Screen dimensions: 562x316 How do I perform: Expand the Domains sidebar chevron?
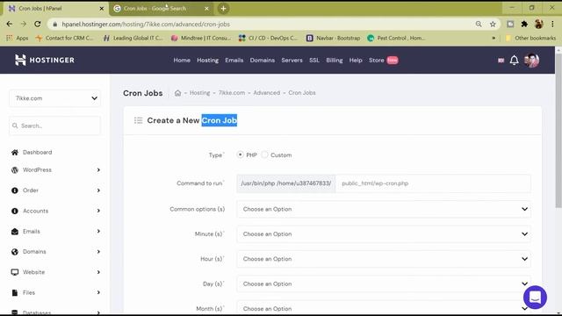[98, 252]
